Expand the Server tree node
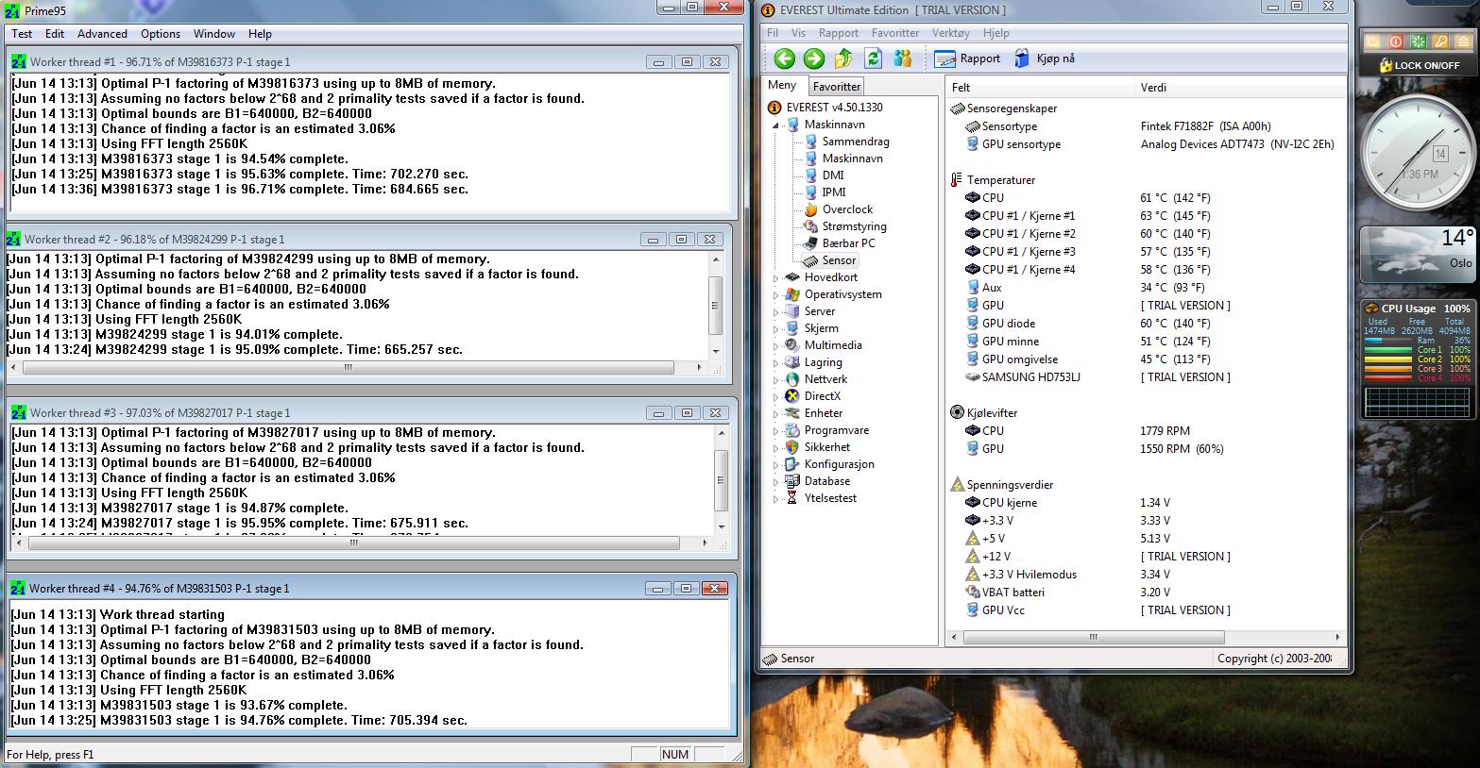The image size is (1480, 768). tap(776, 312)
